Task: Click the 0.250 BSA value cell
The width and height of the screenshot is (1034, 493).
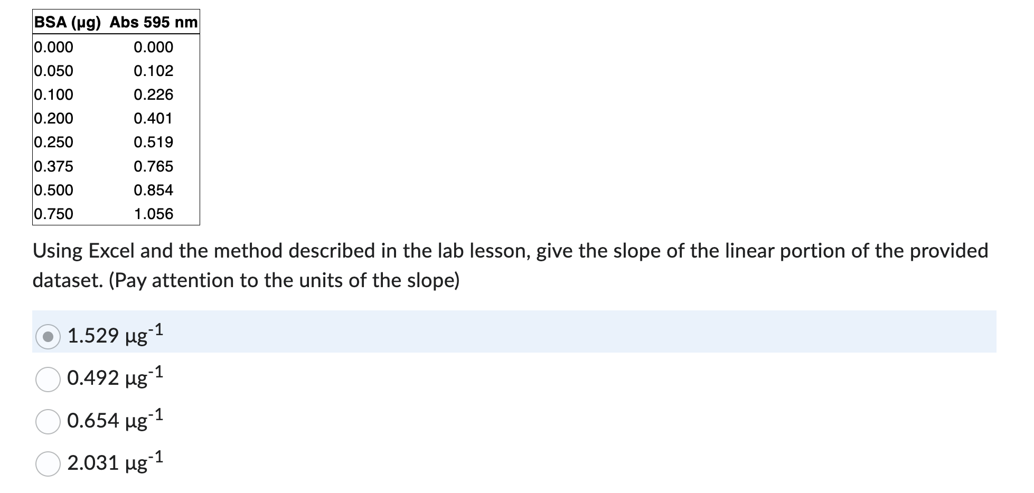Action: click(x=53, y=142)
